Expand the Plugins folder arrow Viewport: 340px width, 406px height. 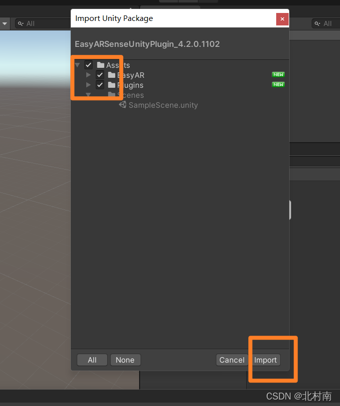[x=88, y=85]
